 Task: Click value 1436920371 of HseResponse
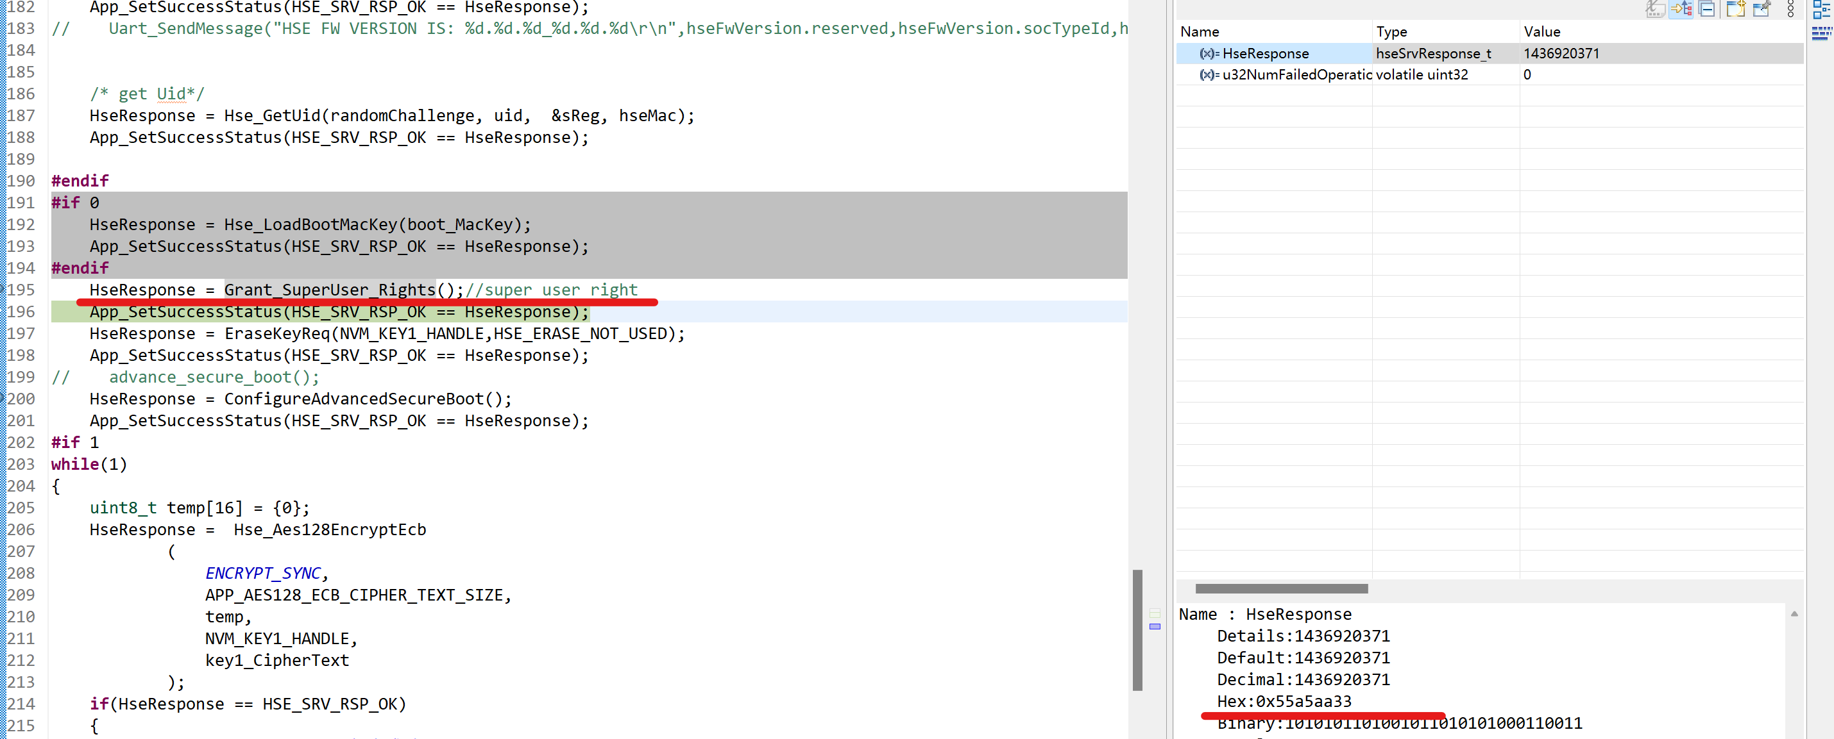1561,53
